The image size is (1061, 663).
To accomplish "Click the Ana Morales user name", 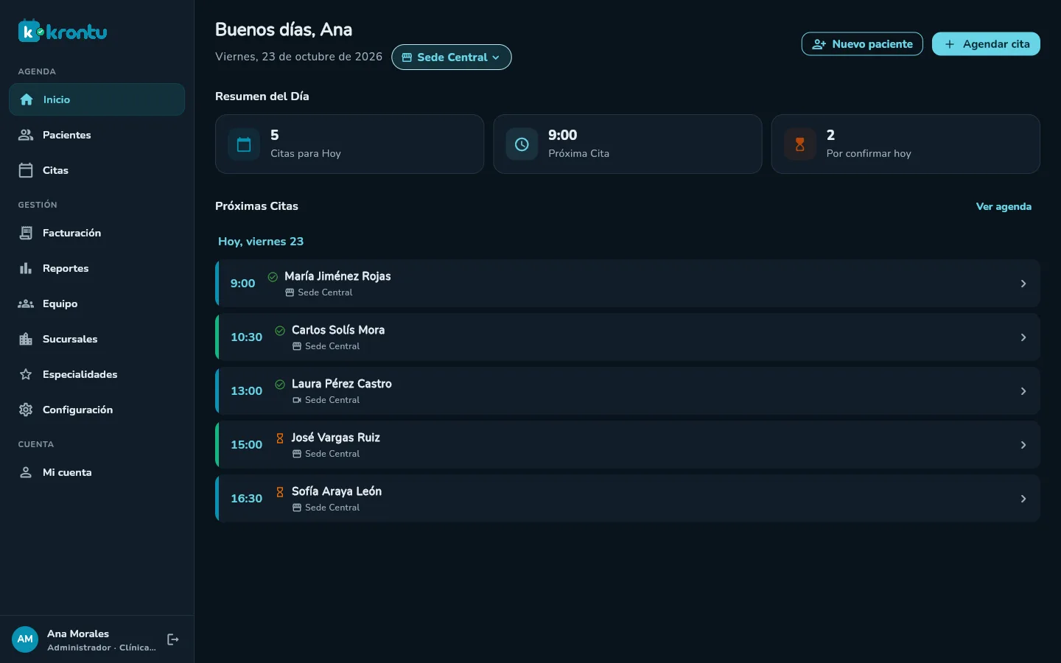I will click(x=78, y=634).
